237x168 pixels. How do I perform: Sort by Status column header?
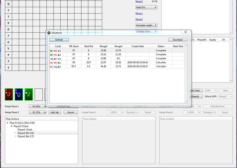point(161,46)
